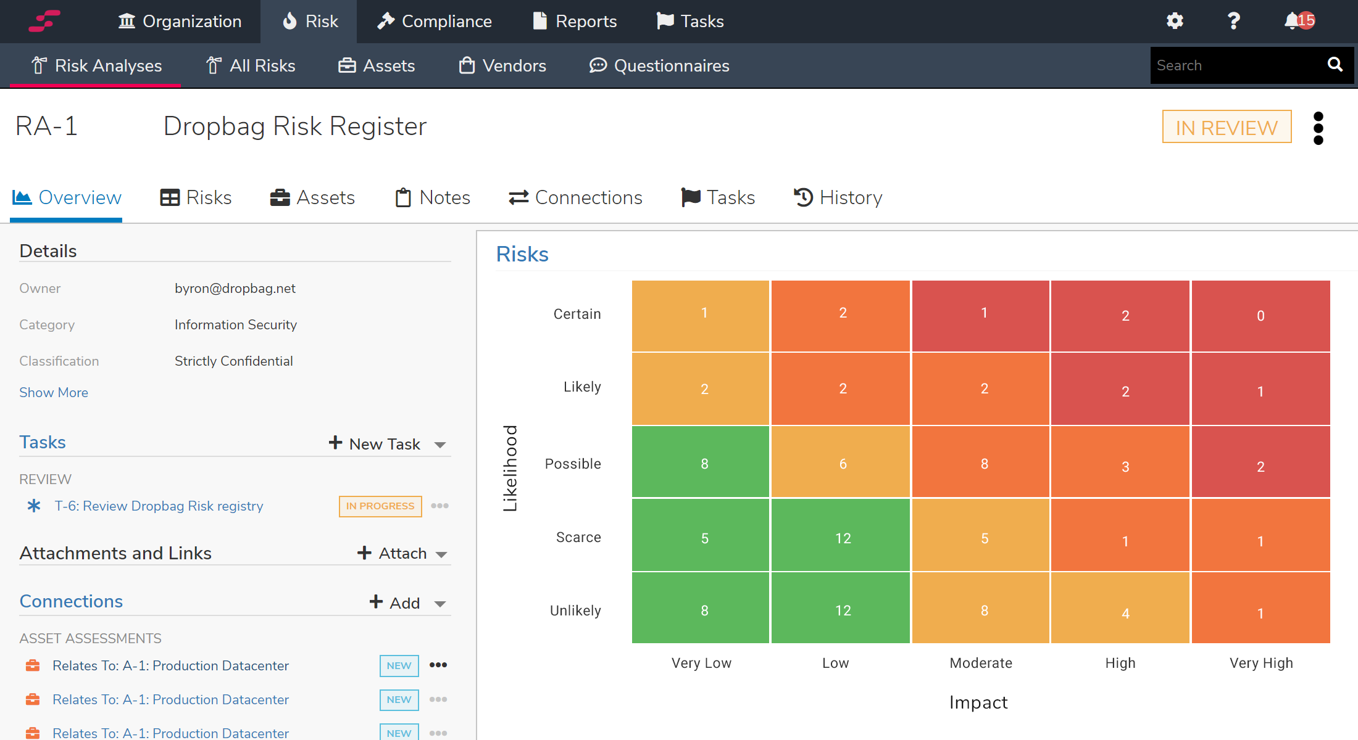Image resolution: width=1358 pixels, height=740 pixels.
Task: Go to the Vendors section
Action: click(x=502, y=65)
